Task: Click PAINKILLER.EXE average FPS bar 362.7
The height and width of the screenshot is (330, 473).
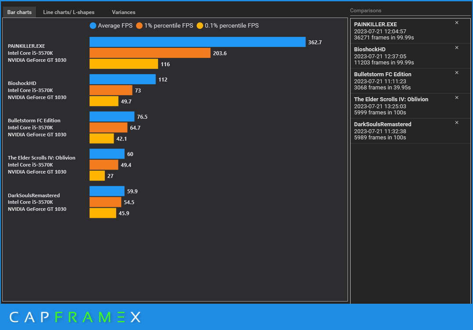Action: [197, 42]
